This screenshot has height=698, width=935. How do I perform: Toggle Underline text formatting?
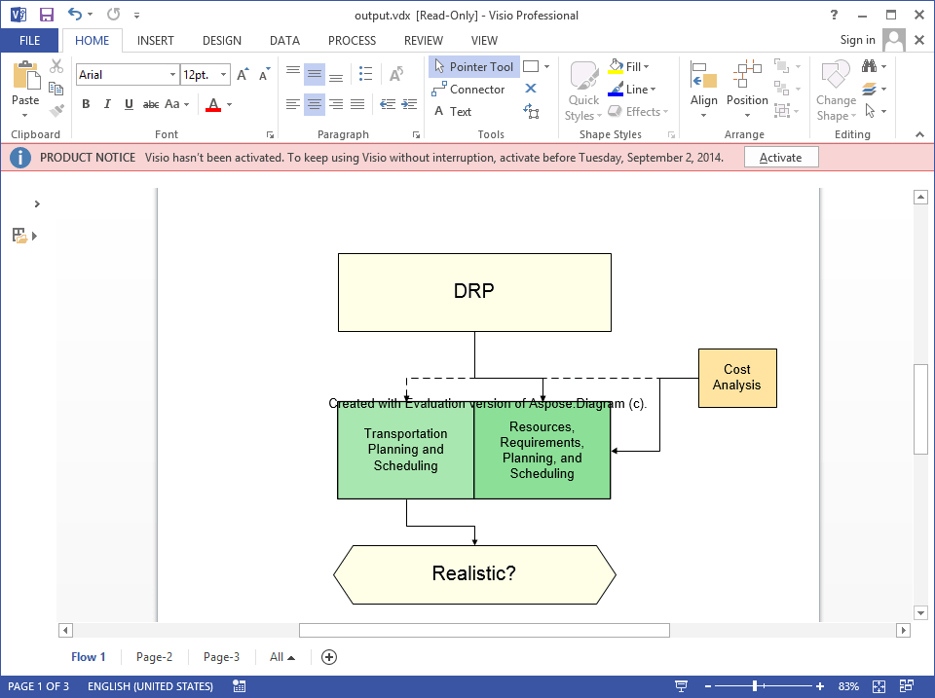(x=129, y=104)
